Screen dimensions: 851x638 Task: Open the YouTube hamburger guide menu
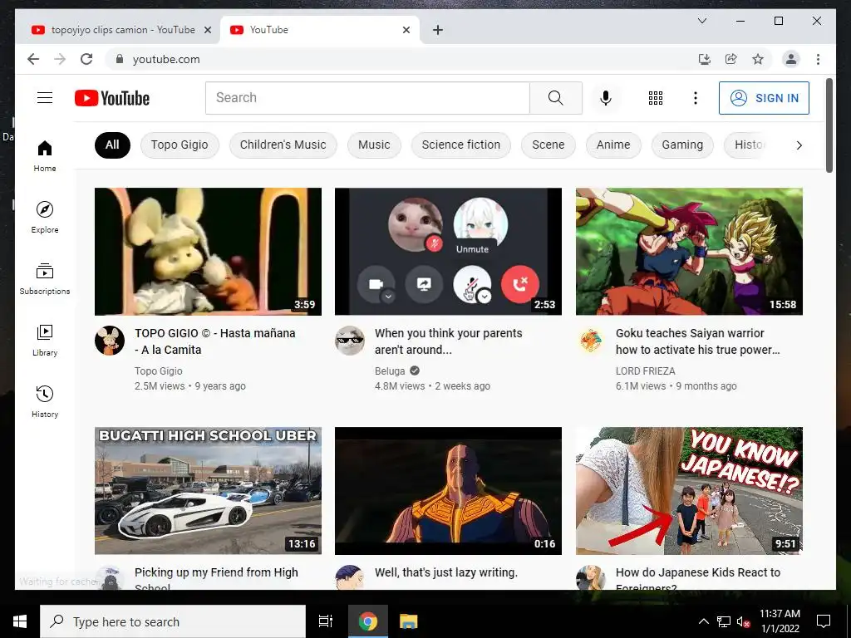pyautogui.click(x=45, y=98)
